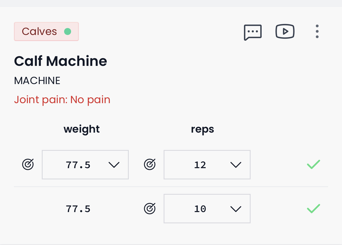Play the Calf Machine demo video

pos(285,31)
